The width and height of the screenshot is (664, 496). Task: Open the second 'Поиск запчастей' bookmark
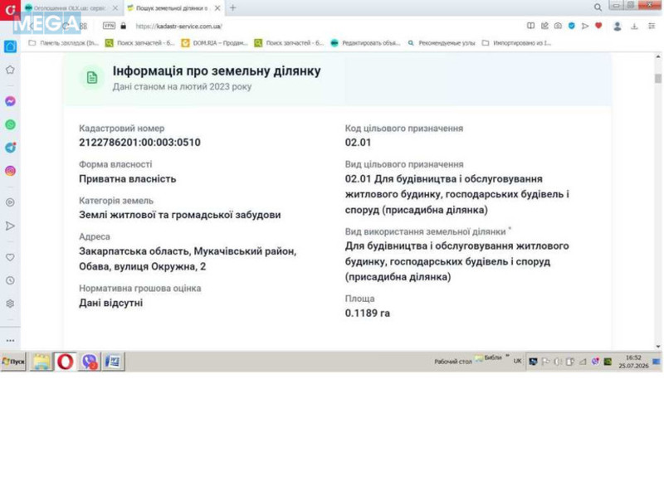click(289, 43)
